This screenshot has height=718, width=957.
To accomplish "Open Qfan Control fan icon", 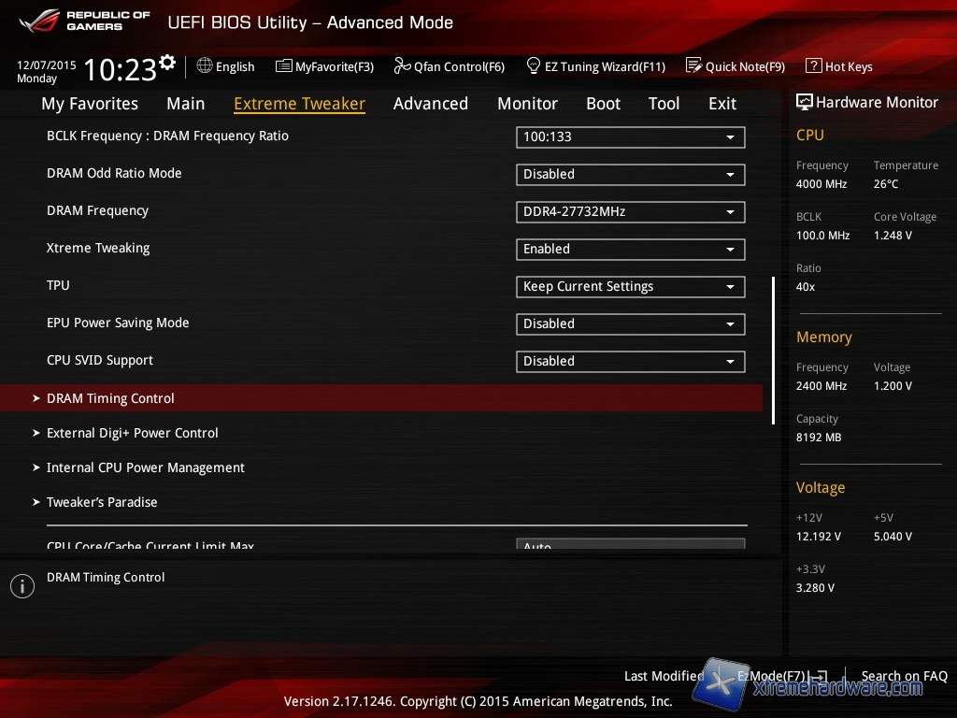I will (x=402, y=66).
